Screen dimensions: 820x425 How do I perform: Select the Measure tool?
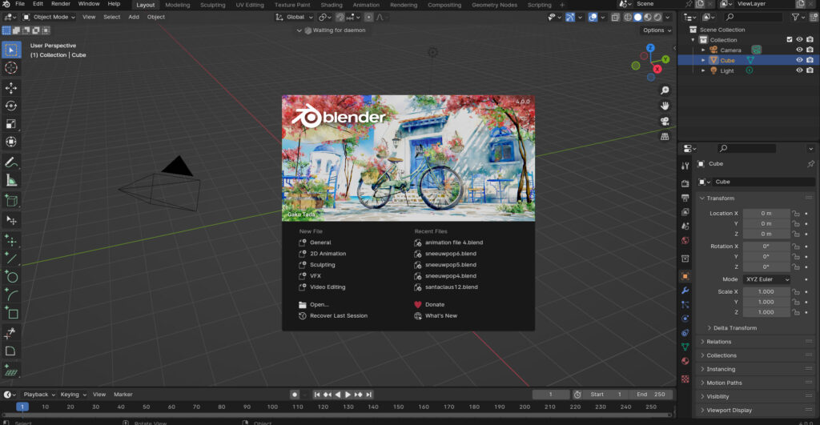point(11,181)
